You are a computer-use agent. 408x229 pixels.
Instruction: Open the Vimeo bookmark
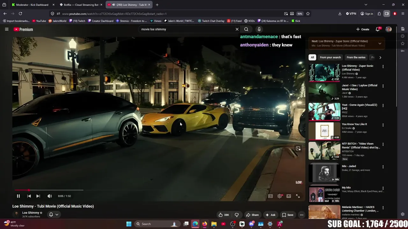[x=156, y=21]
